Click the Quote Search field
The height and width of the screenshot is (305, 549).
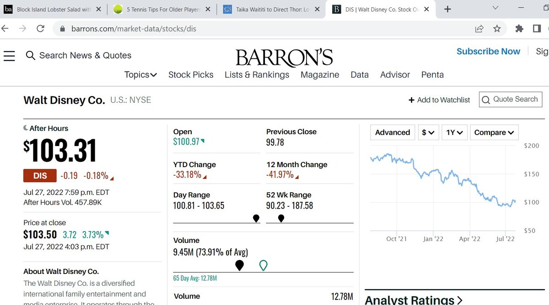click(511, 99)
